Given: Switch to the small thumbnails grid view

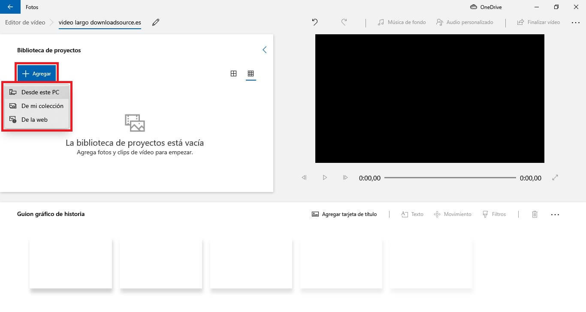Looking at the screenshot, I should point(251,74).
